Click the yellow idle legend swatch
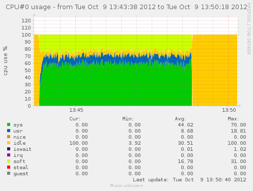The width and height of the screenshot is (253, 191). point(9,143)
